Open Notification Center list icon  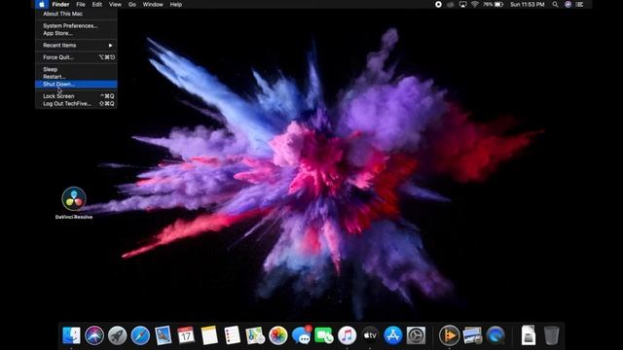[x=580, y=4]
